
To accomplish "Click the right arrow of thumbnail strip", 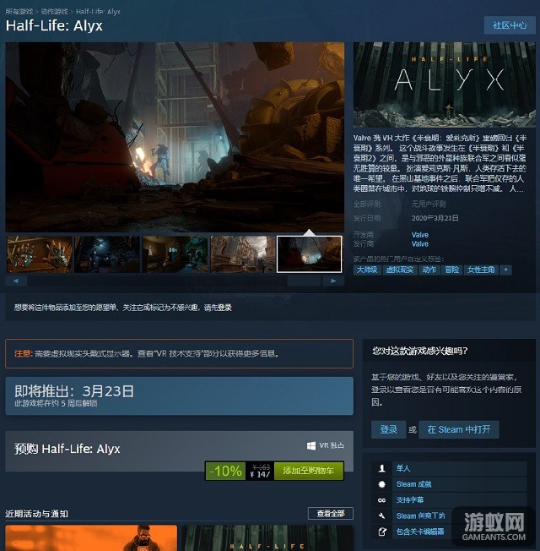I will coord(333,281).
